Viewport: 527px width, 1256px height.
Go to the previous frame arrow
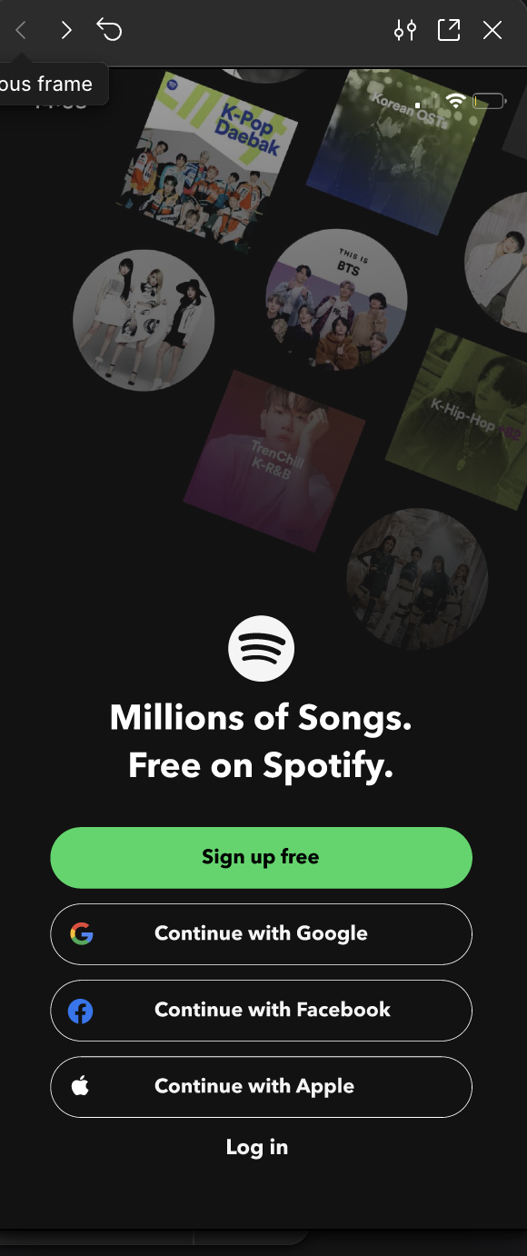pos(21,31)
